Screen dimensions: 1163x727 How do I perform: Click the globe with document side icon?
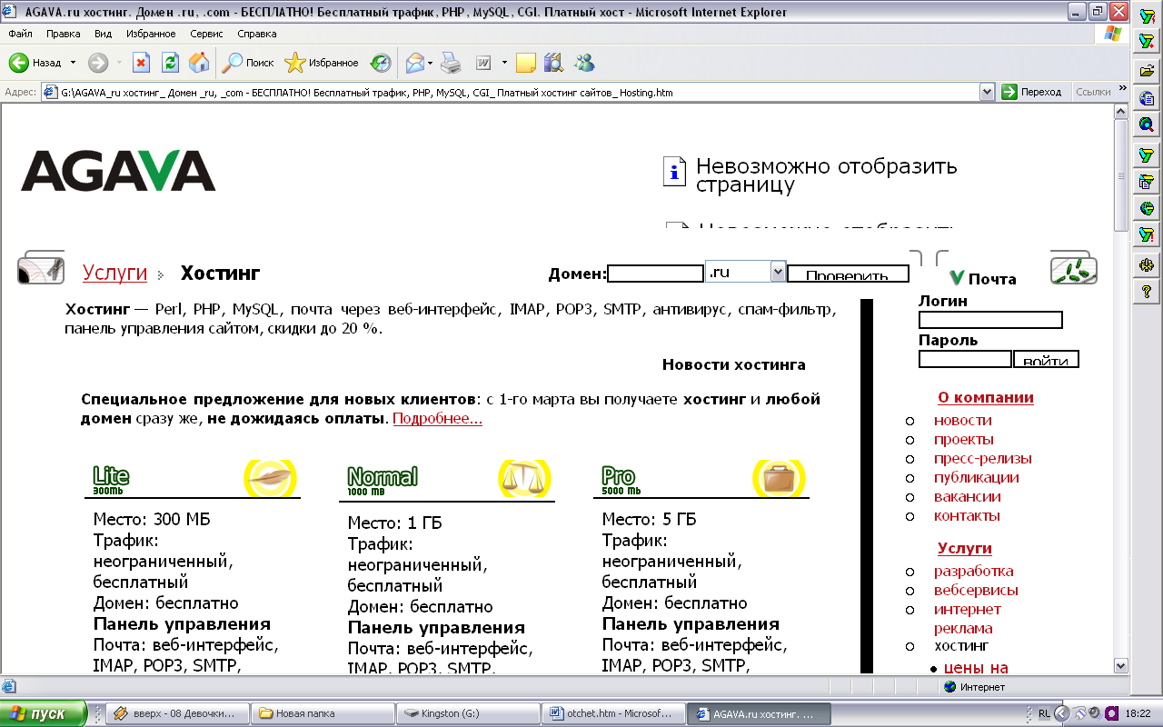point(1147,97)
